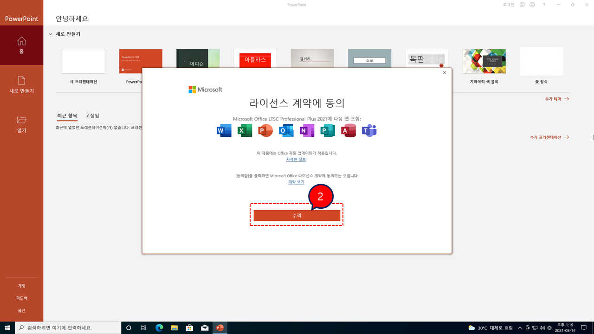Open the Mail app on taskbar
The width and height of the screenshot is (594, 334).
point(205,328)
